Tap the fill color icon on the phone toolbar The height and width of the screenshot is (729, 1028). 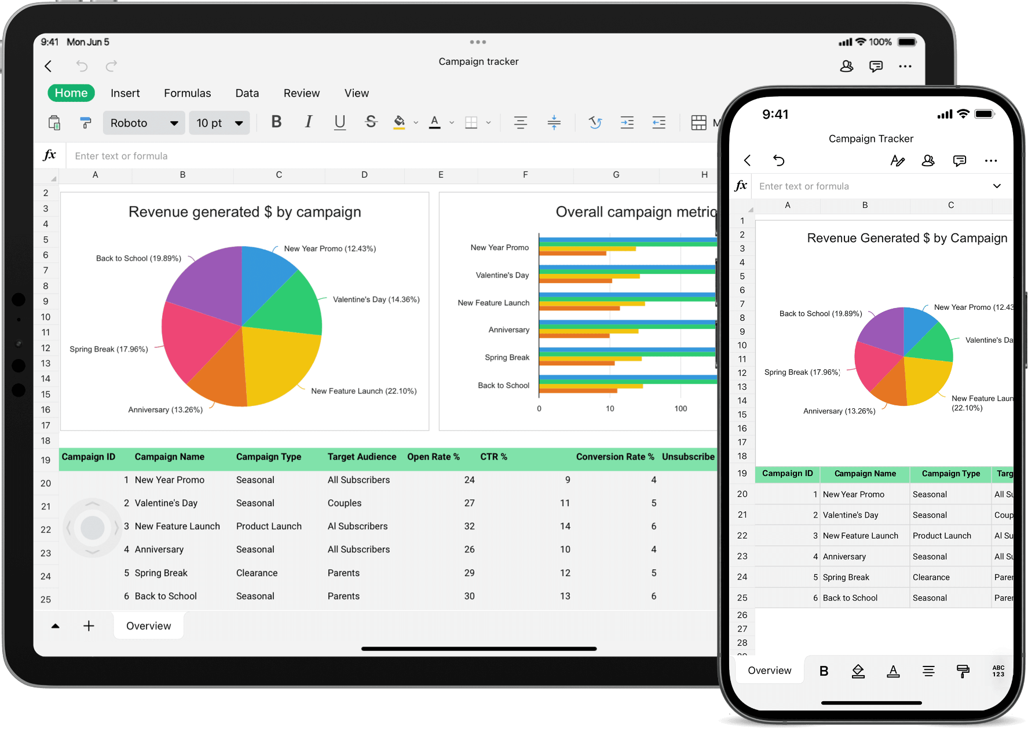tap(858, 671)
